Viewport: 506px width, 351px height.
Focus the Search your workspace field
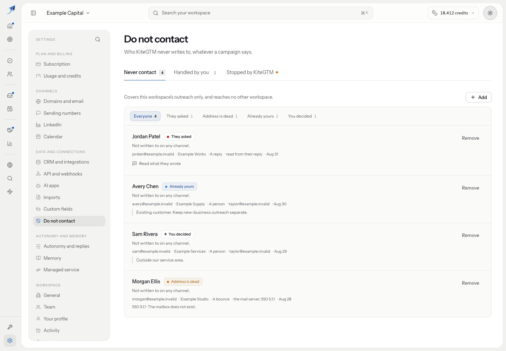click(261, 13)
